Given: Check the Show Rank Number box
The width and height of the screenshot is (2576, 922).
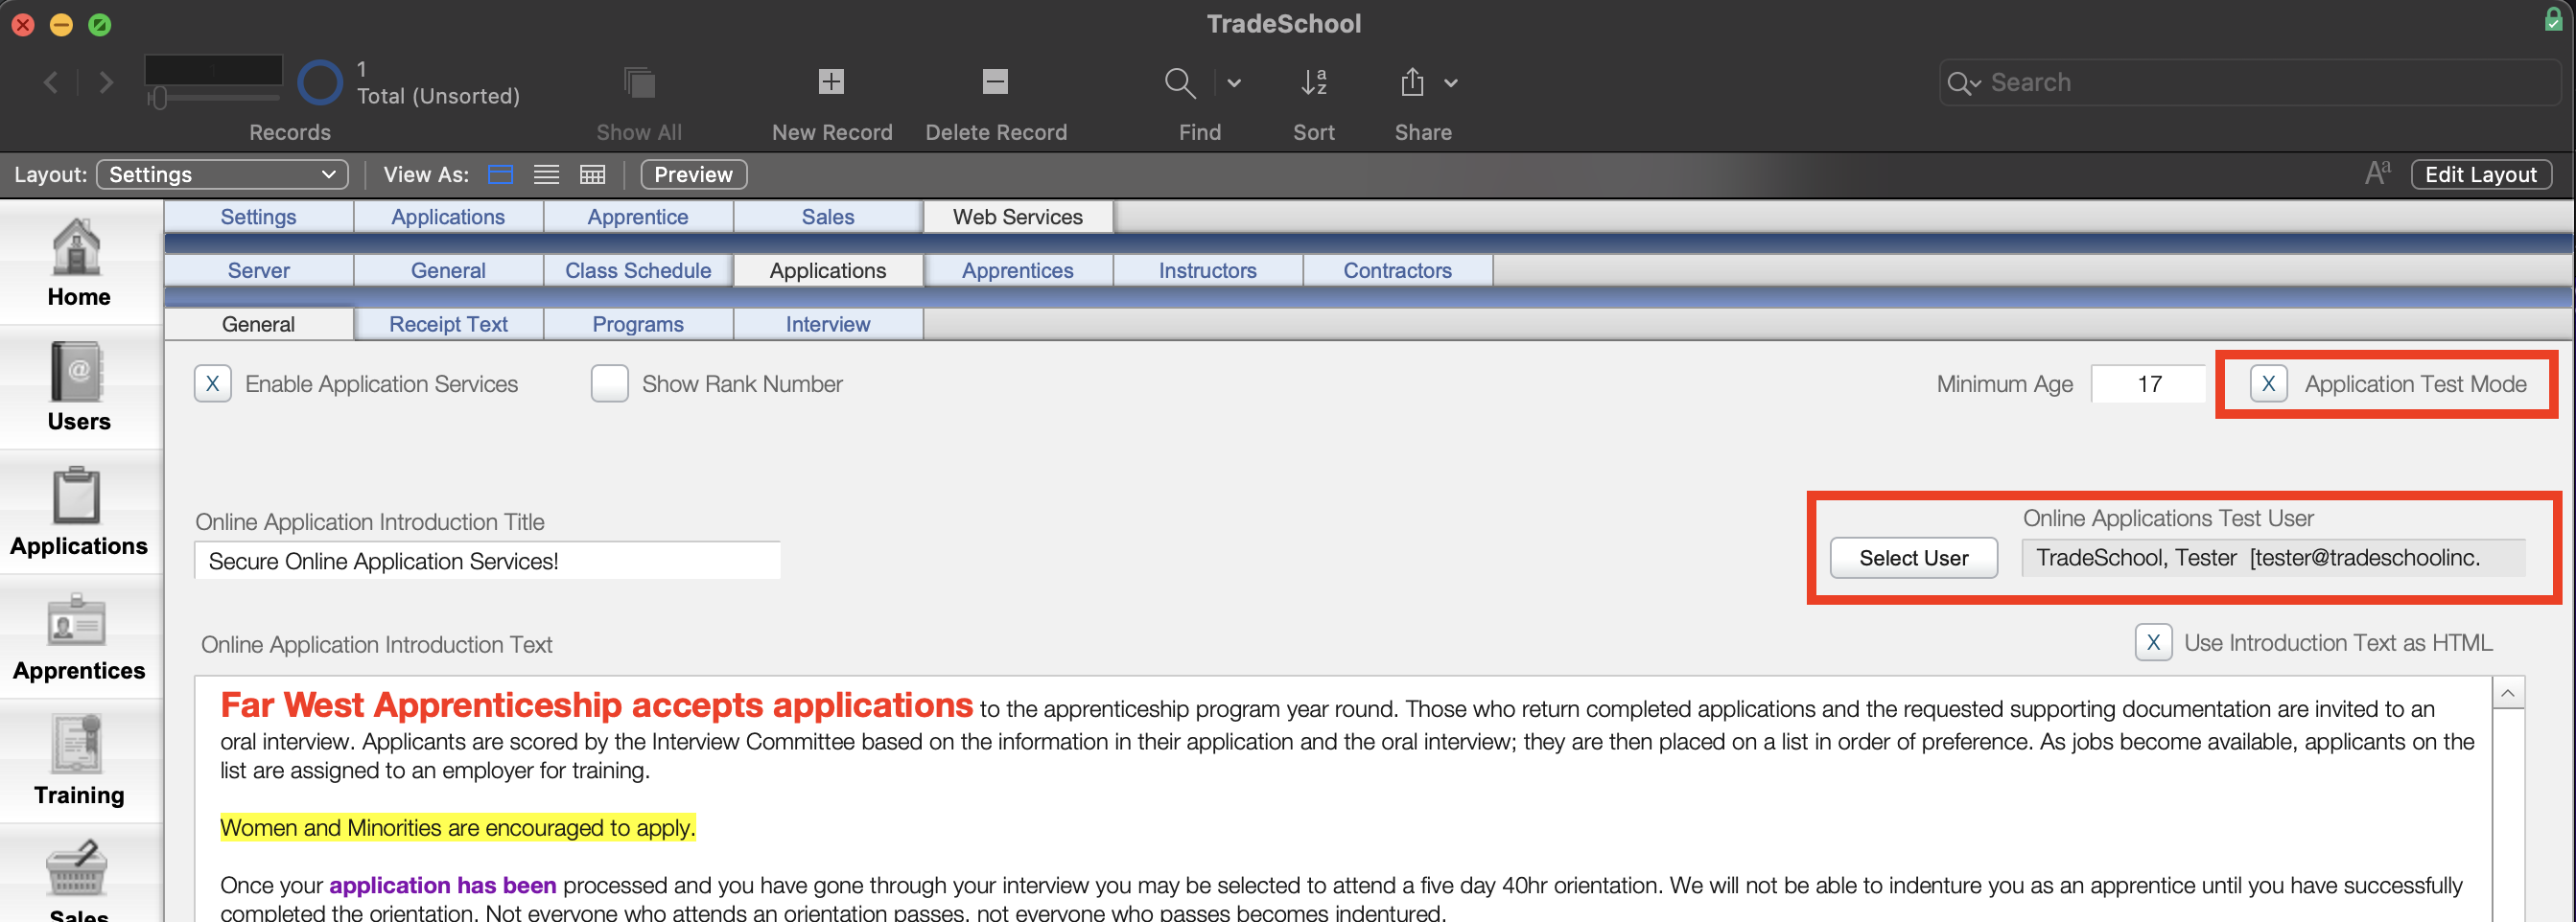Looking at the screenshot, I should pyautogui.click(x=609, y=383).
